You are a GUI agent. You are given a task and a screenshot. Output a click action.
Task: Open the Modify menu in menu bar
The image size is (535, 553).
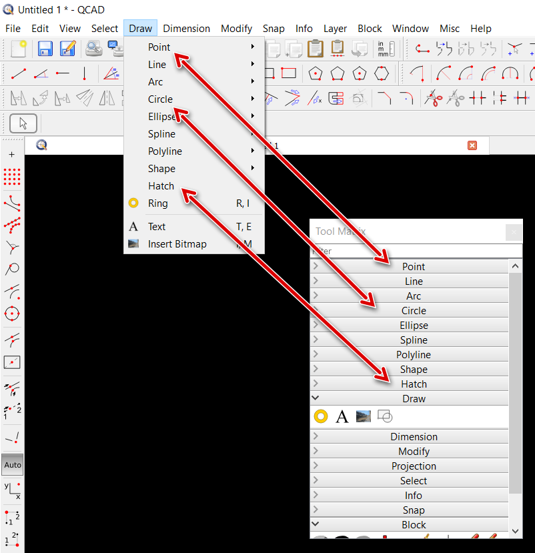click(236, 29)
